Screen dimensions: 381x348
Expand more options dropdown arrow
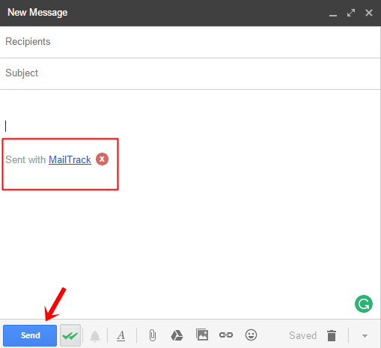pyautogui.click(x=365, y=336)
